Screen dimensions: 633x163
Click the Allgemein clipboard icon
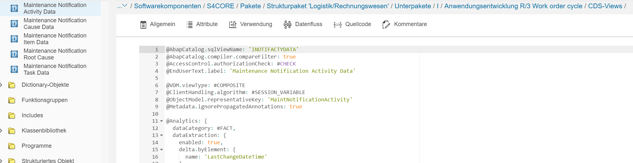(x=143, y=24)
